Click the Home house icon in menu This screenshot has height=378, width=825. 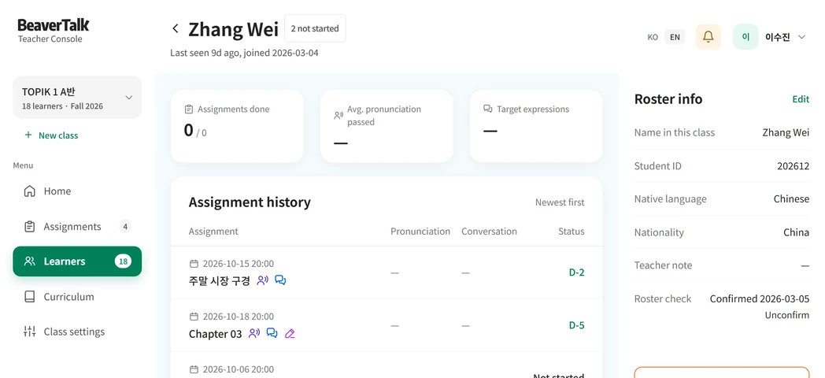(30, 191)
